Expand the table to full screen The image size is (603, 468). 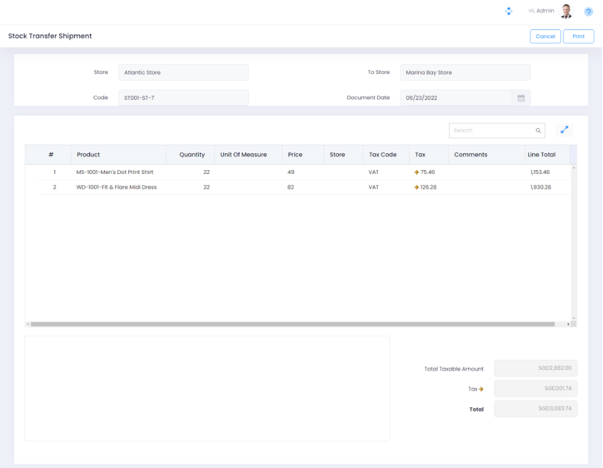564,130
